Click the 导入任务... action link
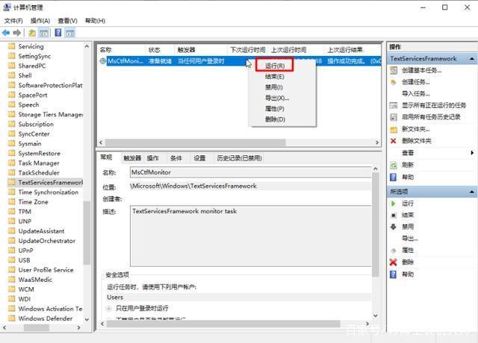478x343 pixels. (x=416, y=94)
